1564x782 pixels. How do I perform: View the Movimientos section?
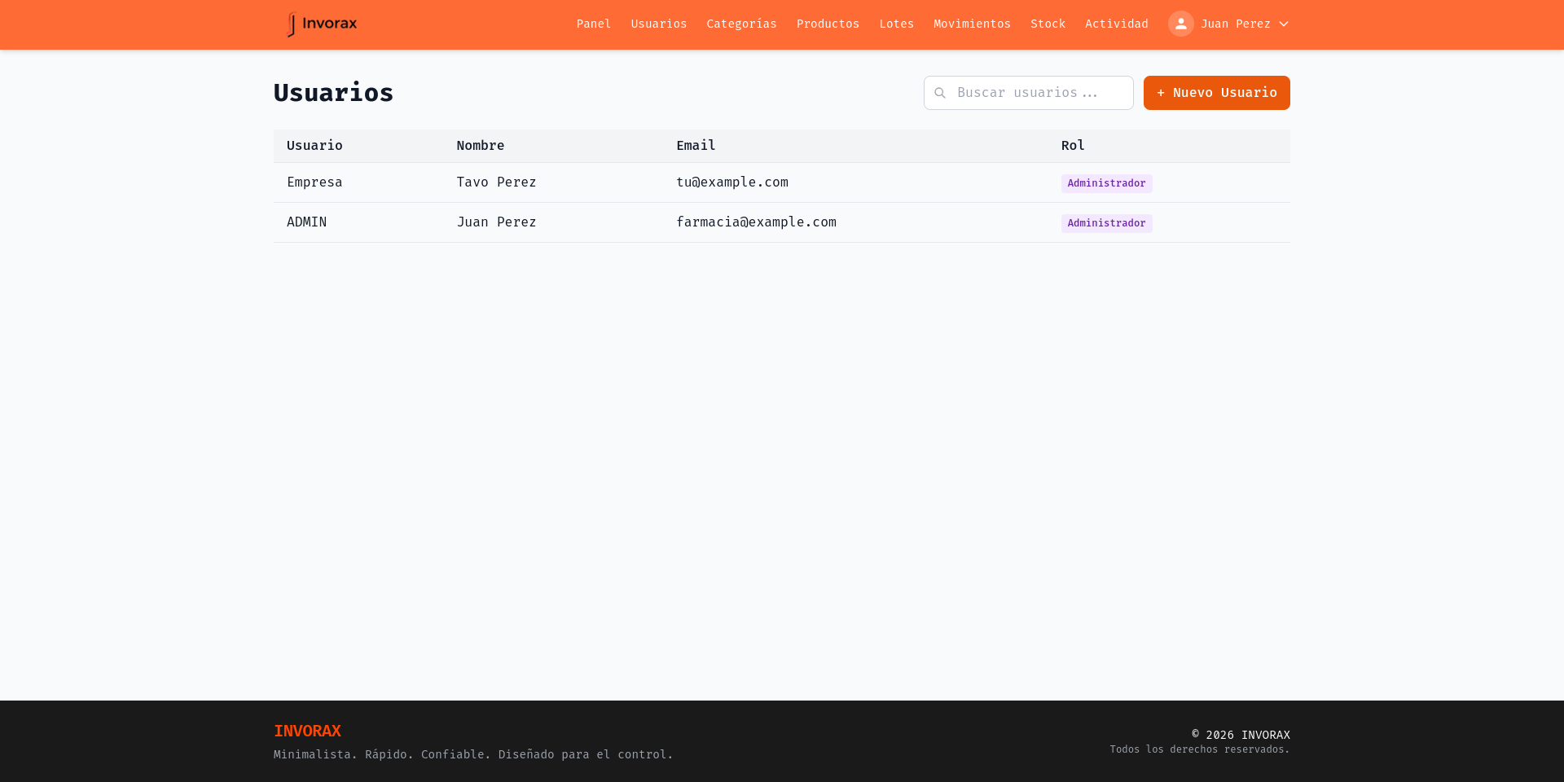click(972, 24)
